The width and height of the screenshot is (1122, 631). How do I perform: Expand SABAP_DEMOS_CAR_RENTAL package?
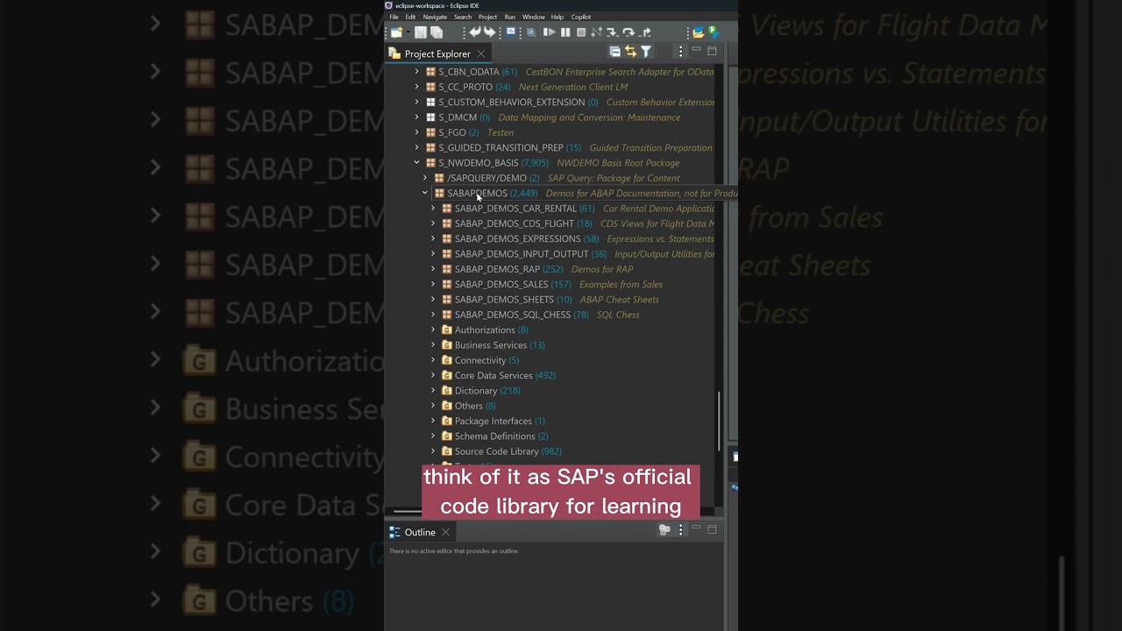tap(433, 209)
